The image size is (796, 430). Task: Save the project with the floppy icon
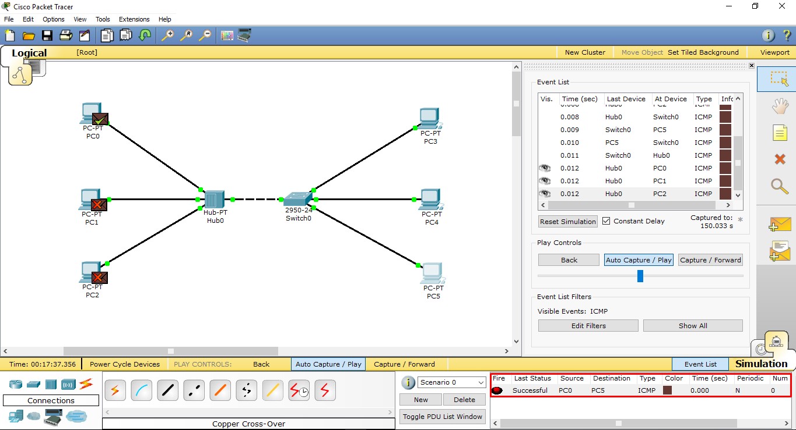(47, 35)
